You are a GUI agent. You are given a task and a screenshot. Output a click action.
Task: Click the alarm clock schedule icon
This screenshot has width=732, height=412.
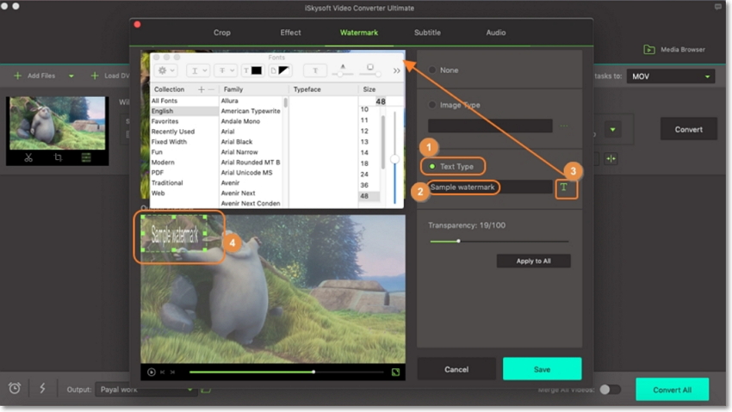point(15,389)
